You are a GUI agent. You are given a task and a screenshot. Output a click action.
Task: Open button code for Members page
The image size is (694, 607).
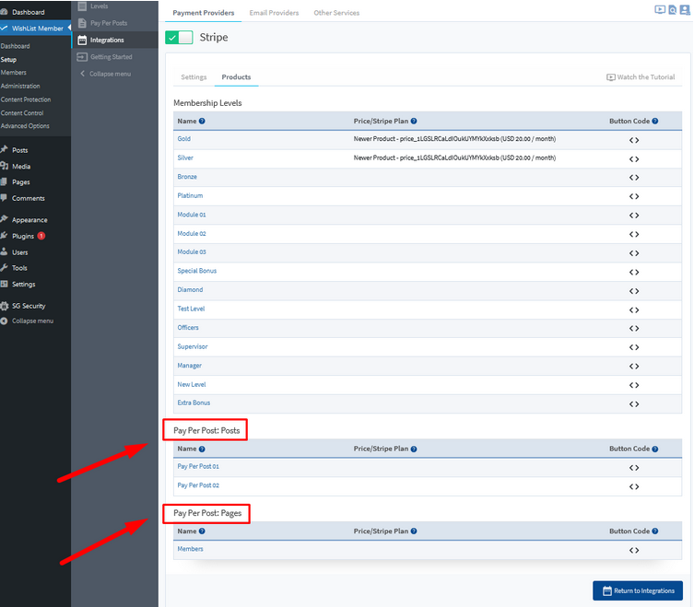pyautogui.click(x=634, y=551)
